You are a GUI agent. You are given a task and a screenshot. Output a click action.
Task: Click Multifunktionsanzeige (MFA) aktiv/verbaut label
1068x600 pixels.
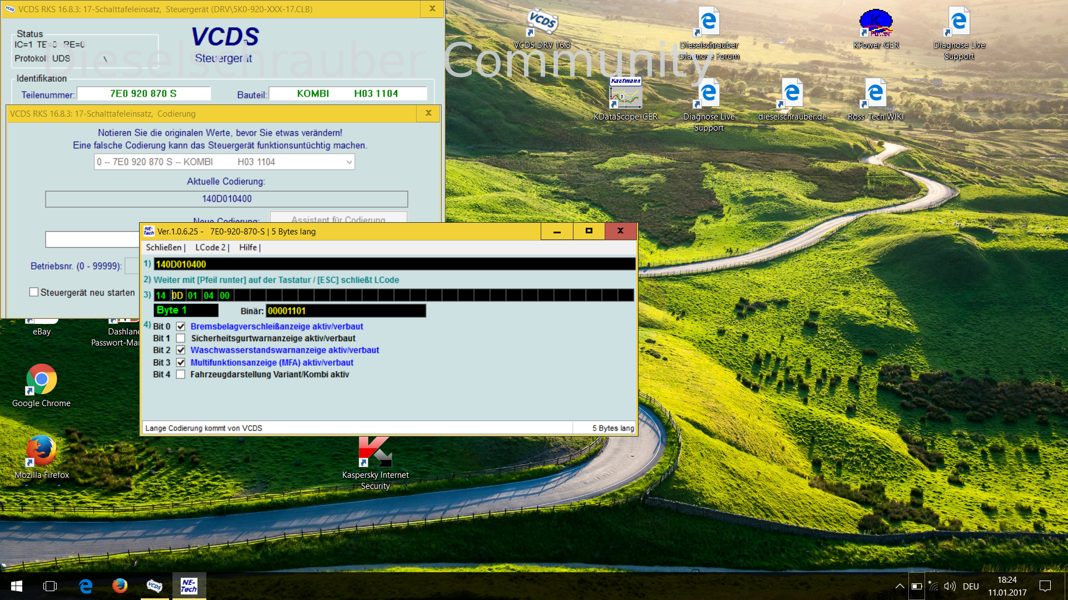point(272,363)
